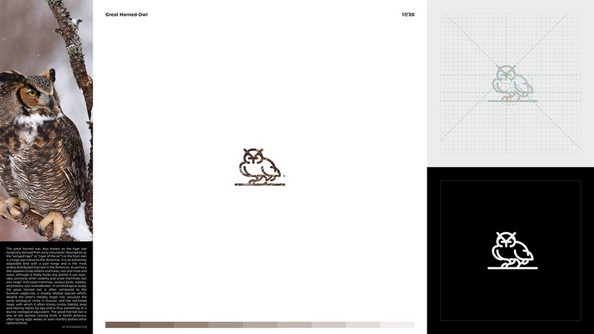Pick the second brown swatch in the palette
Screen dimensions: 594x334
157,325
